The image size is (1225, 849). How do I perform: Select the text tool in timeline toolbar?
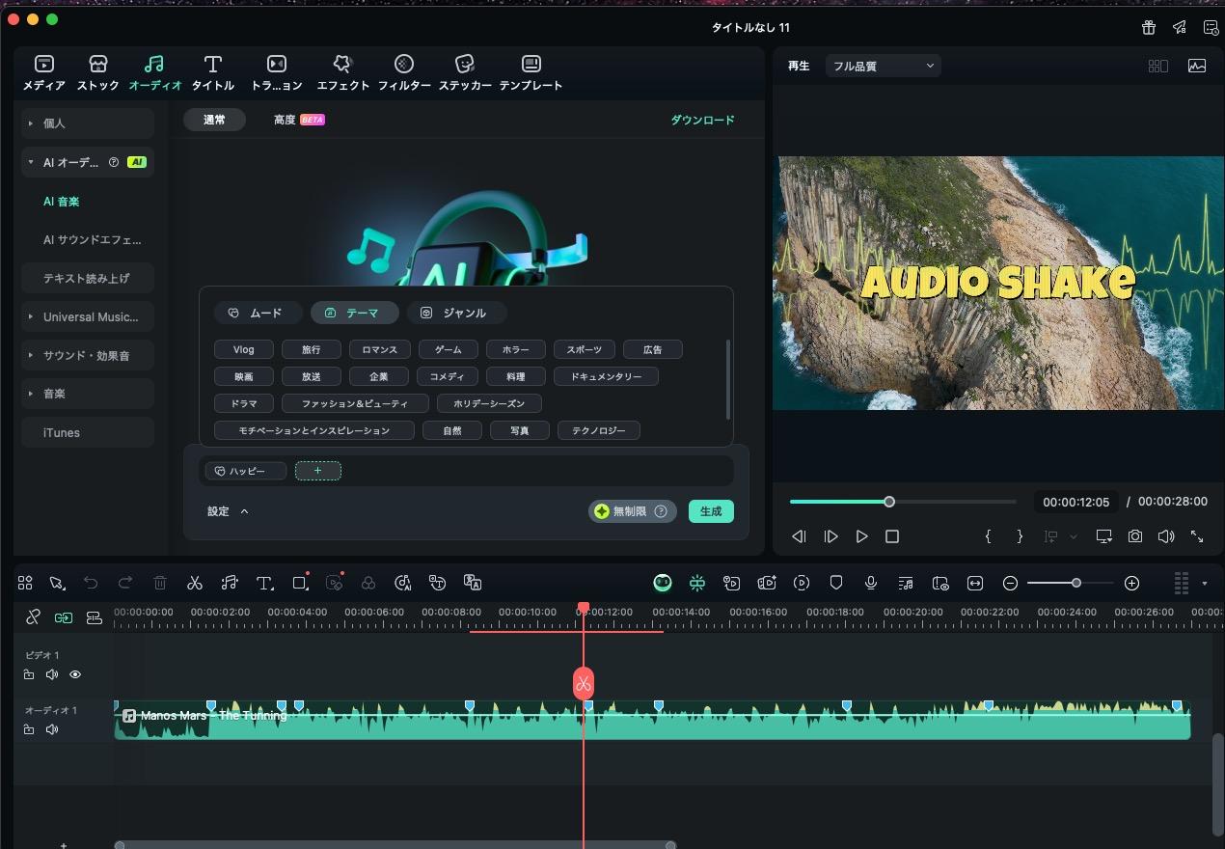[x=264, y=583]
